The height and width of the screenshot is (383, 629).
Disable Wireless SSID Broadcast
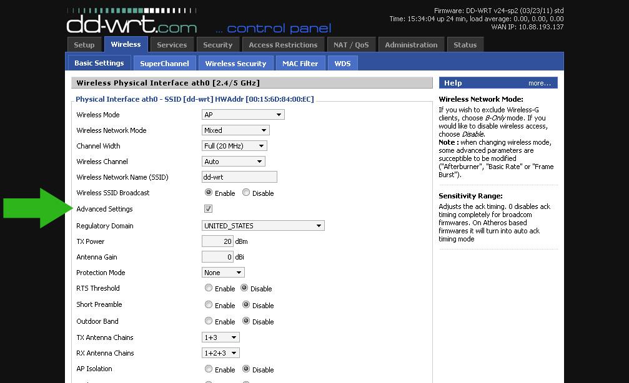246,192
